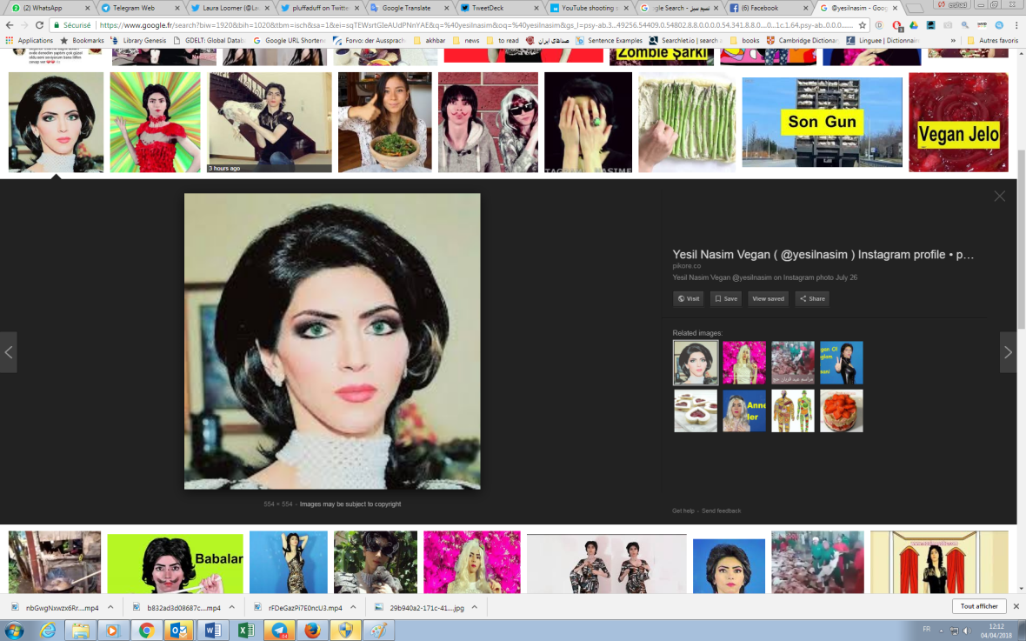Go to the next image with right arrow
Image resolution: width=1026 pixels, height=641 pixels.
[x=1008, y=352]
